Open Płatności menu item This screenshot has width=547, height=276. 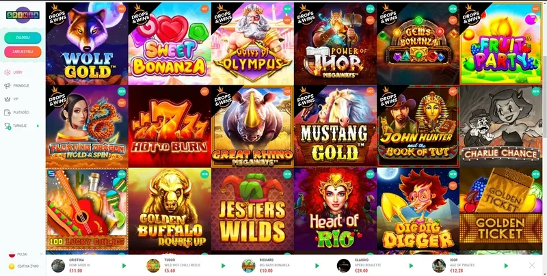[21, 113]
